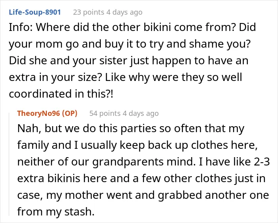
Task: Click the line 'family and I usually keep'
Action: point(137,145)
